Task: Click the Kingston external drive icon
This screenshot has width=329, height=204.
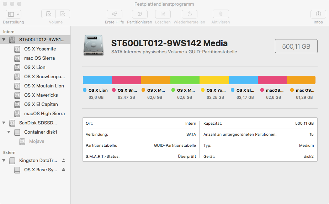Action: tap(12, 161)
